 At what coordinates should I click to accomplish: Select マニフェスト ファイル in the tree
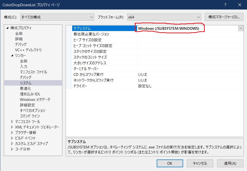point(33,72)
